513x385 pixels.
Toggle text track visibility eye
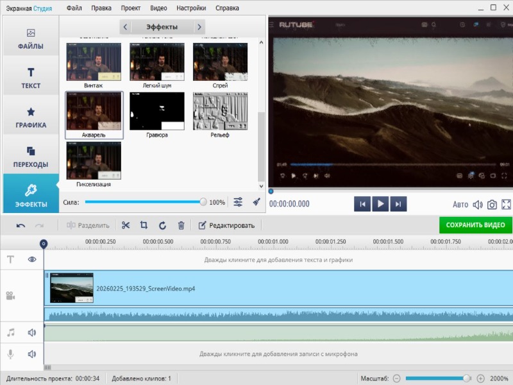tap(32, 259)
